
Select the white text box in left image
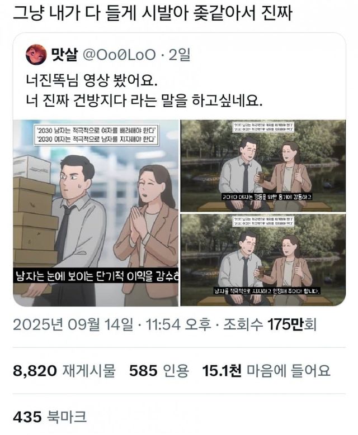96,135
